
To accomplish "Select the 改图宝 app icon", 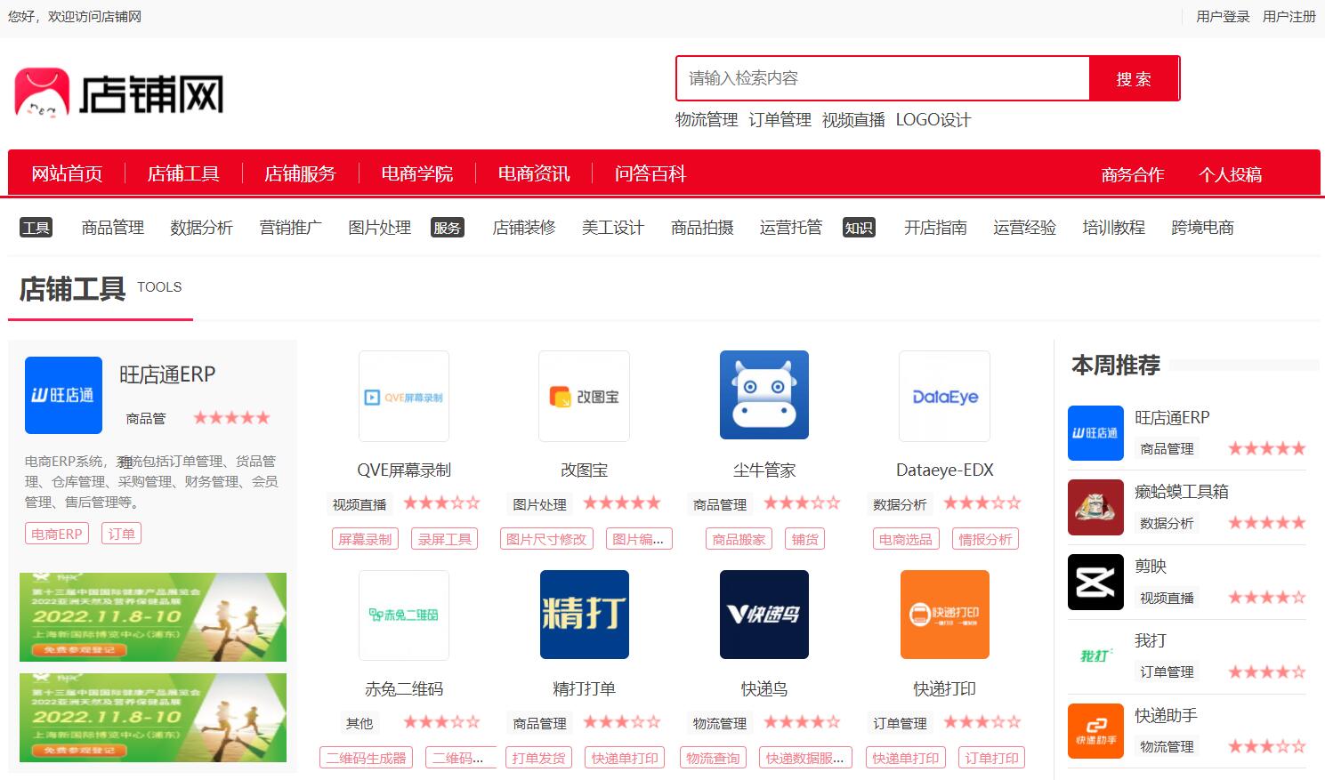I will (x=584, y=396).
